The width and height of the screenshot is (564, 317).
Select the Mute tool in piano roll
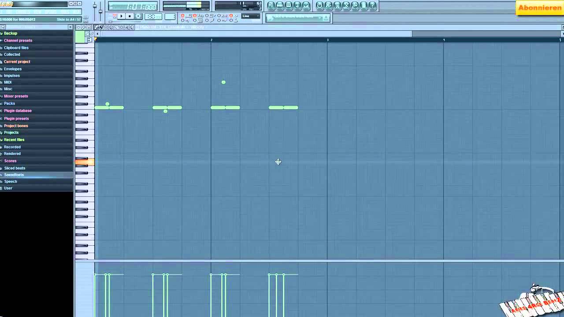tap(111, 27)
